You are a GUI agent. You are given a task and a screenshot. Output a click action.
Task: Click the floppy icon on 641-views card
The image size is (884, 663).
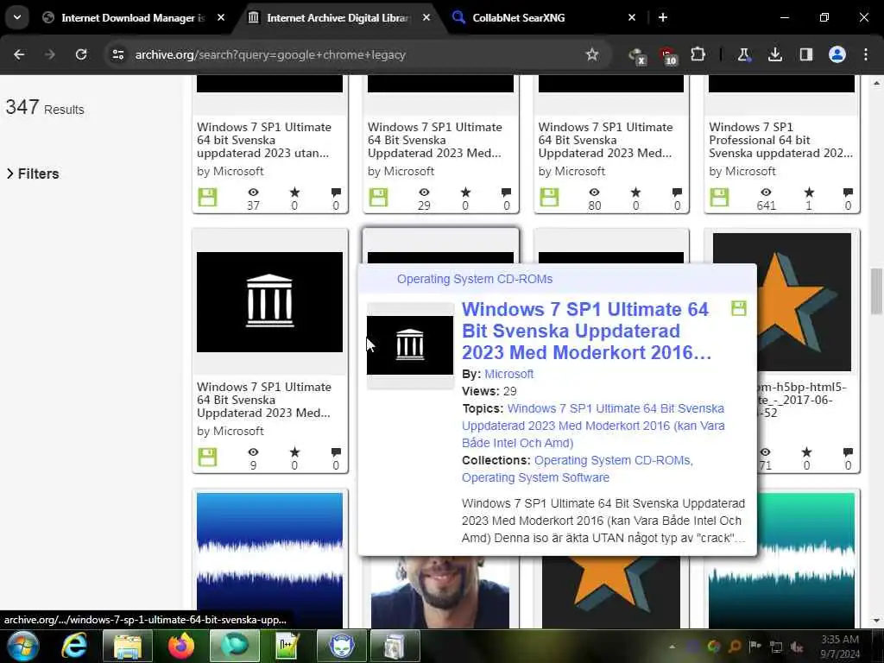(x=719, y=198)
